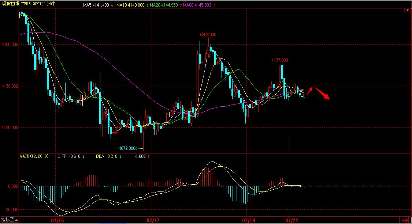Click the 4177.000 peak price label

[x=279, y=60]
